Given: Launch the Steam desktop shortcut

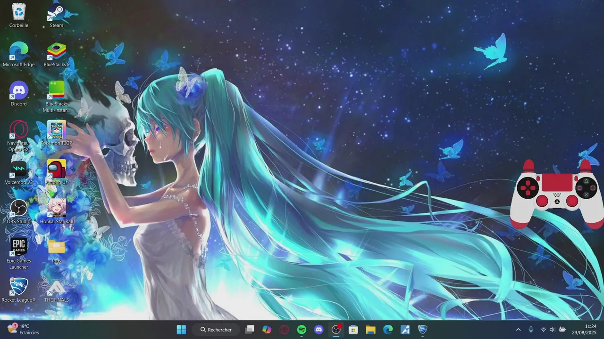Looking at the screenshot, I should (57, 16).
